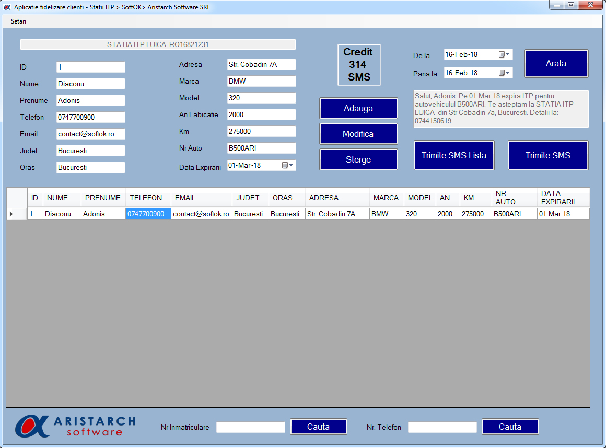Image resolution: width=606 pixels, height=448 pixels.
Task: Click the Oras input field
Action: tap(91, 167)
